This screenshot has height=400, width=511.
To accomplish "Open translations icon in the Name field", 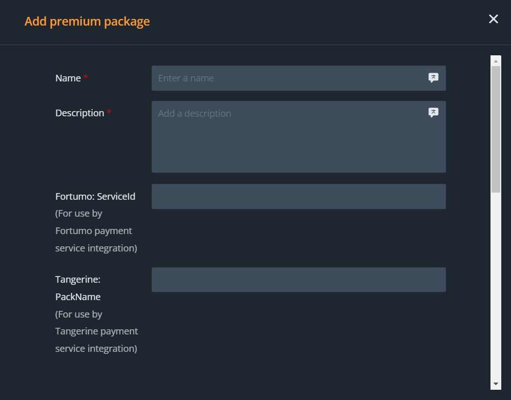I will coord(433,78).
